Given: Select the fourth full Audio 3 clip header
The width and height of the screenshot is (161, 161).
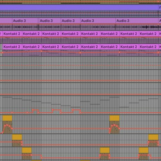Looking at the screenshot, I should click(98, 21).
